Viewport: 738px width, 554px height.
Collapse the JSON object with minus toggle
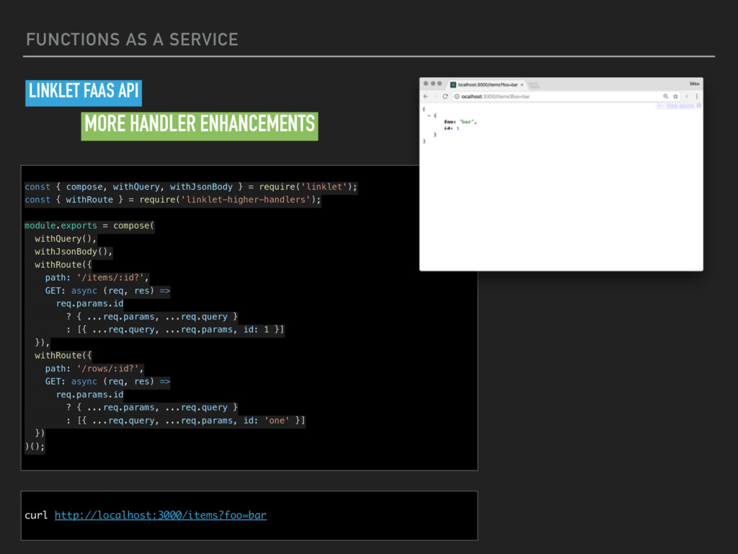(429, 115)
